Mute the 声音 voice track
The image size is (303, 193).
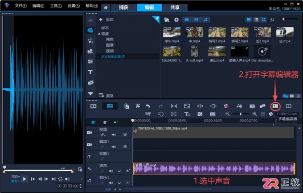[x=111, y=171]
